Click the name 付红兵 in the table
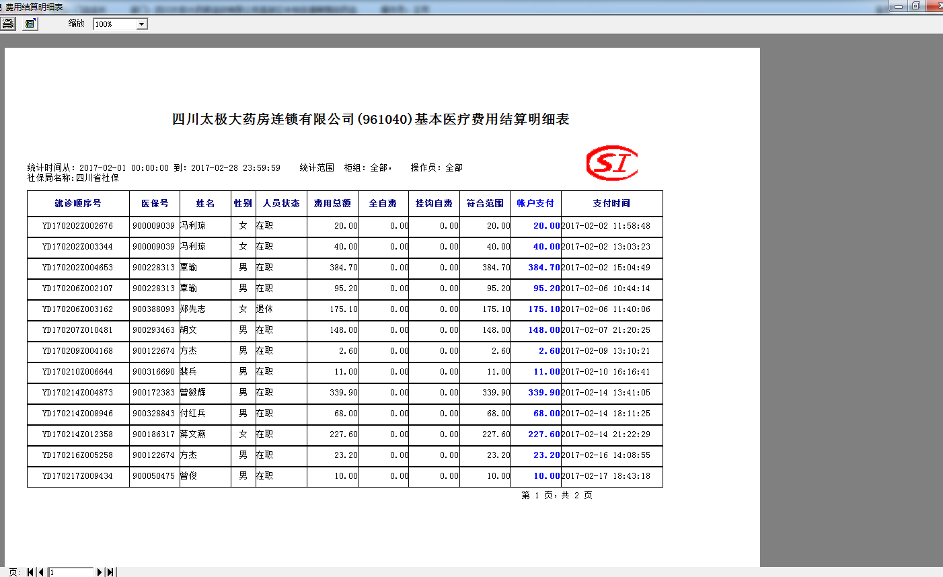Image resolution: width=943 pixels, height=577 pixels. (x=193, y=414)
